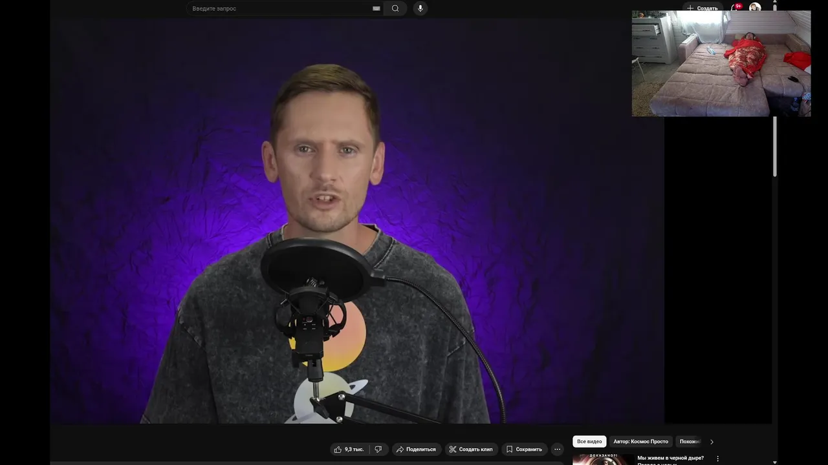Start voice search with microphone icon

tap(420, 8)
